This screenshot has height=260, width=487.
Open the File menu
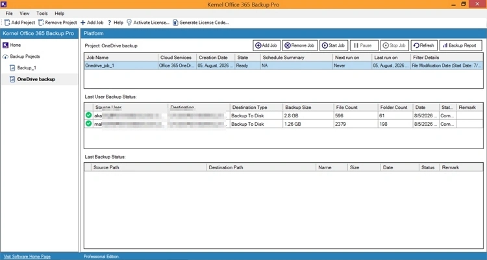pyautogui.click(x=9, y=14)
